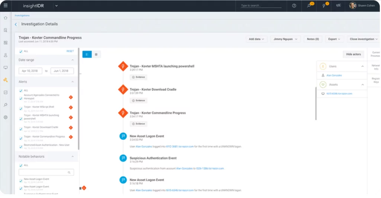381x198 pixels.
Task: Open the asset link in the Assets panel
Action: 339,94
